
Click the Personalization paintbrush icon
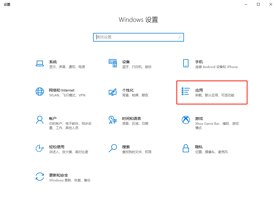pyautogui.click(x=113, y=92)
